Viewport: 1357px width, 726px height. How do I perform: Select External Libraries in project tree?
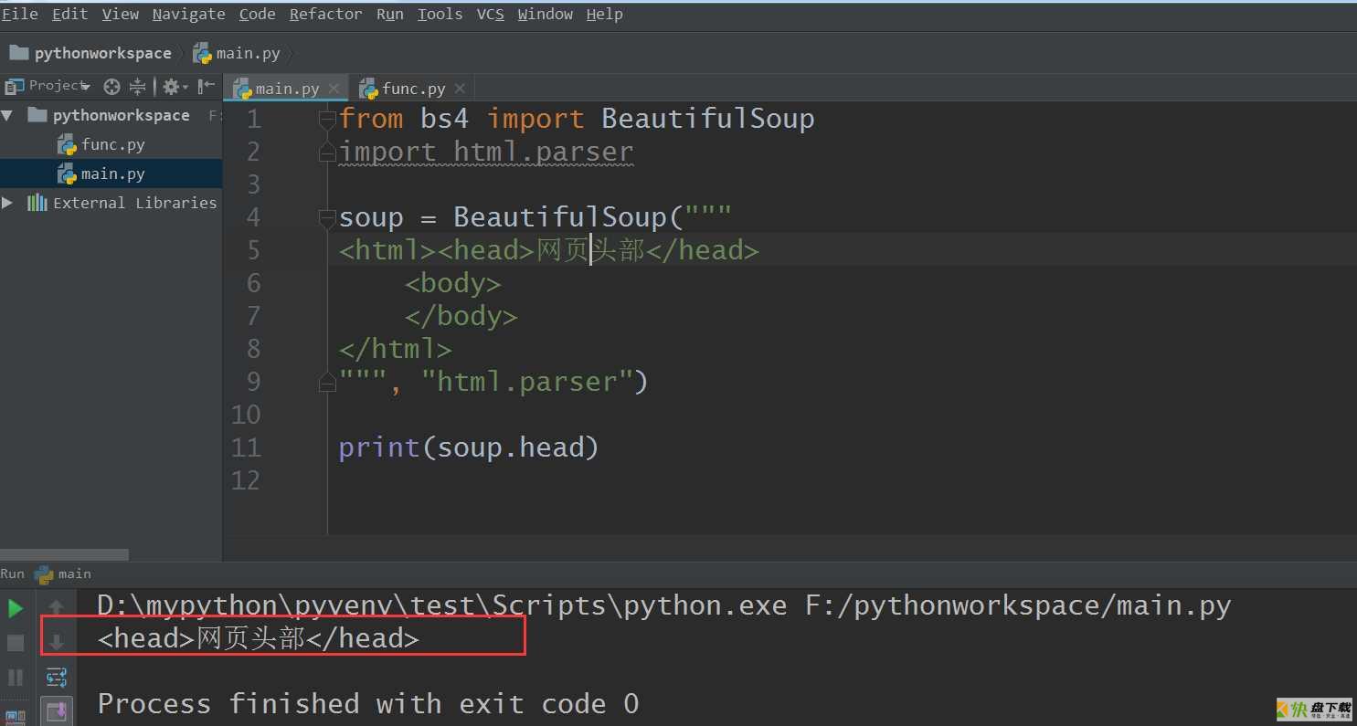[x=123, y=203]
